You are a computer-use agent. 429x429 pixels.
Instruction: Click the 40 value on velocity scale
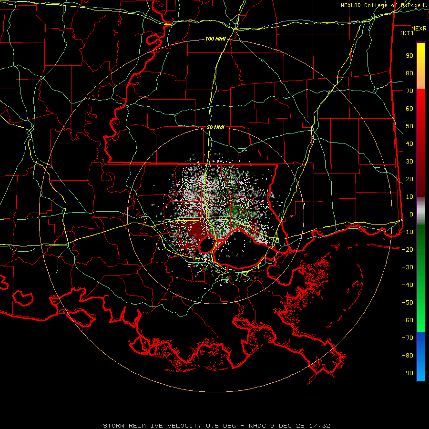pyautogui.click(x=409, y=144)
